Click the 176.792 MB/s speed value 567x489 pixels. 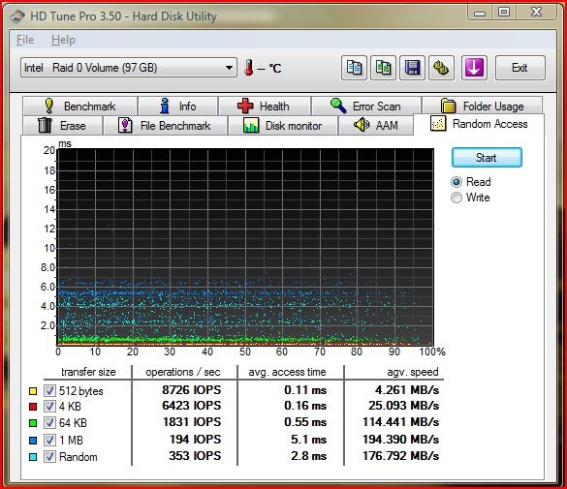point(401,456)
